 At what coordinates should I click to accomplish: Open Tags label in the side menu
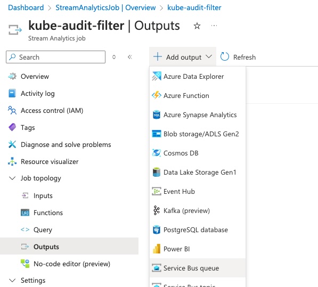tap(28, 128)
